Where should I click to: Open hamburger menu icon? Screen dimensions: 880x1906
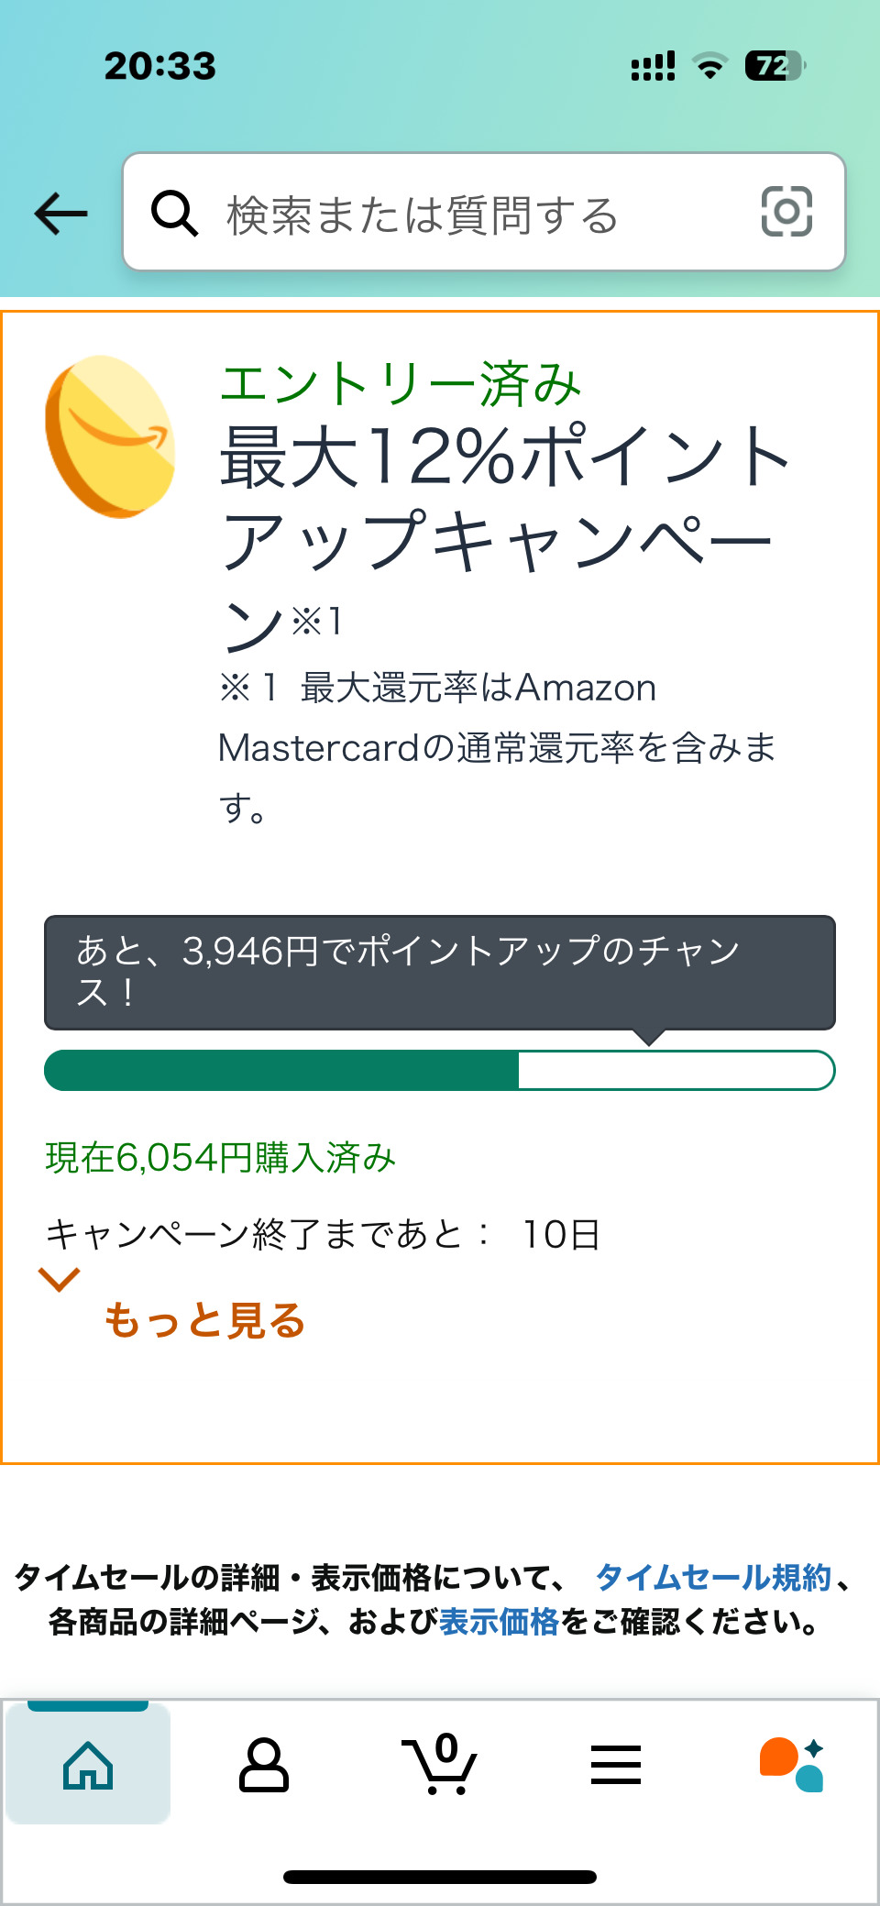pos(616,1764)
